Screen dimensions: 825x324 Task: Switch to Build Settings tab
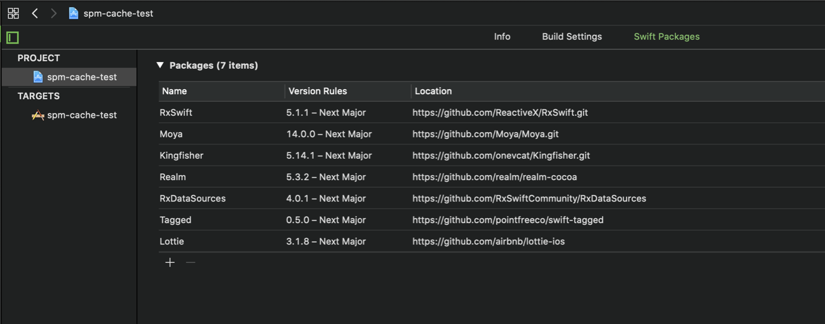pyautogui.click(x=572, y=36)
